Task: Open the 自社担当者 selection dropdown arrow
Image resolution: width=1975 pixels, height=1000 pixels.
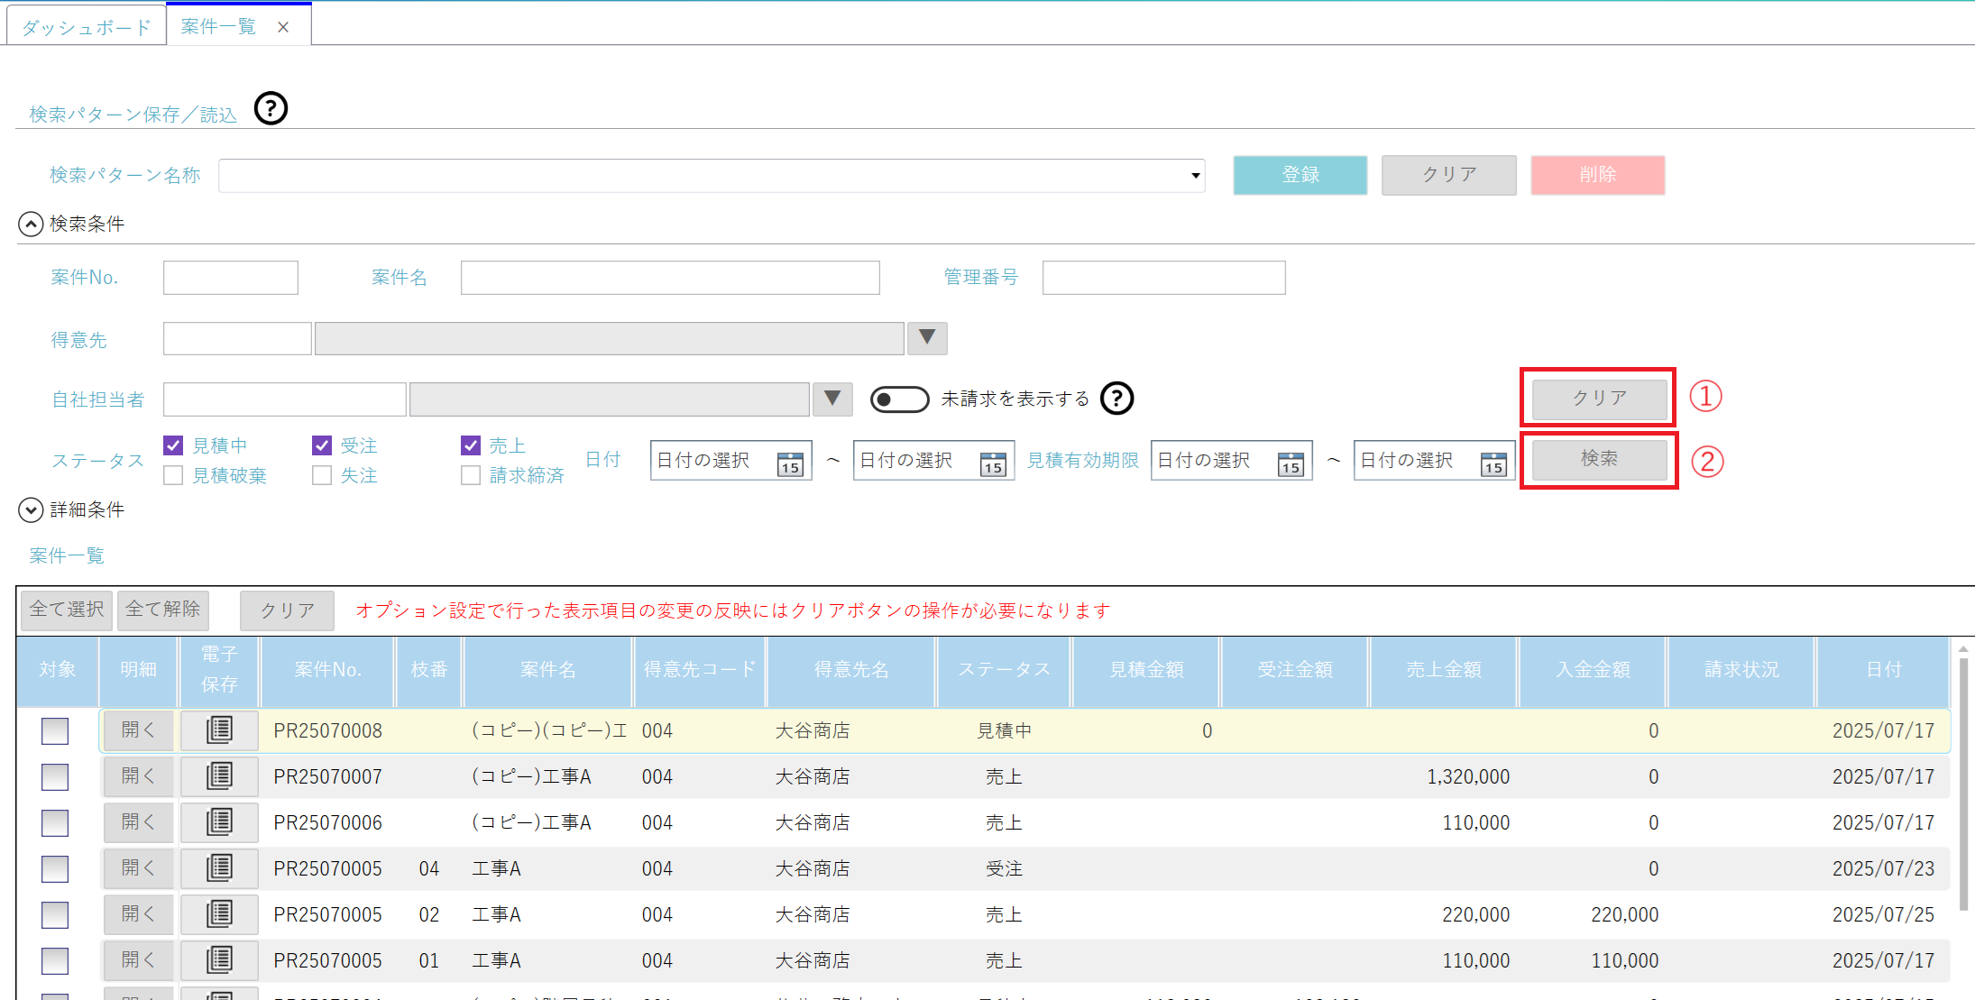Action: [x=832, y=399]
